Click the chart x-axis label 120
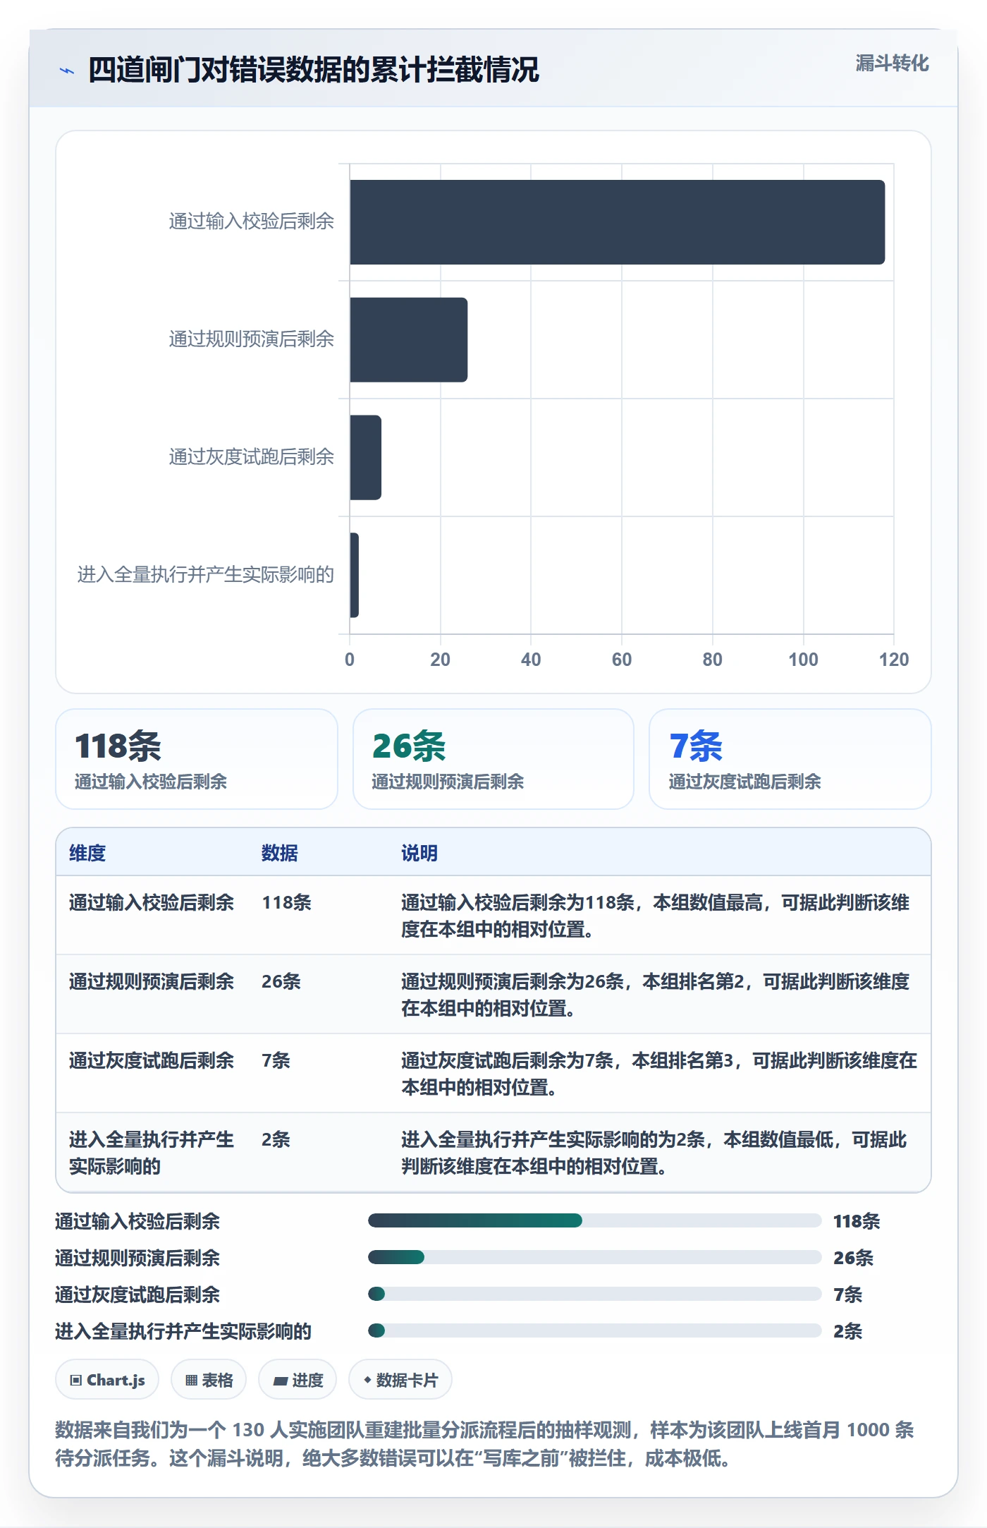Viewport: 987px width, 1528px height. pos(894,660)
